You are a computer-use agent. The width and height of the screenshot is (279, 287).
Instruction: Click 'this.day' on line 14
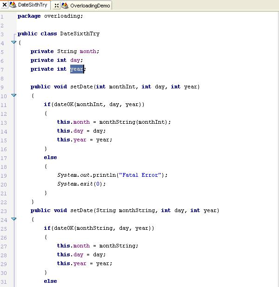(70, 131)
